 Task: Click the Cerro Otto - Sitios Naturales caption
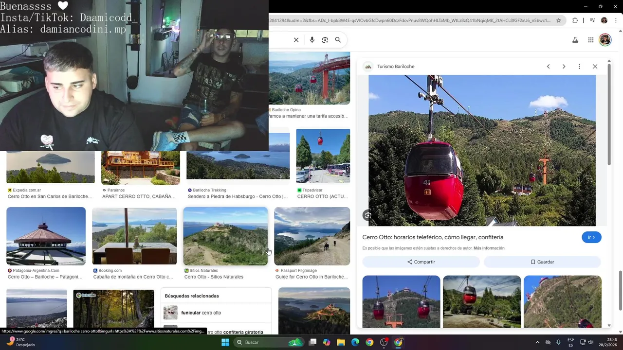point(214,277)
